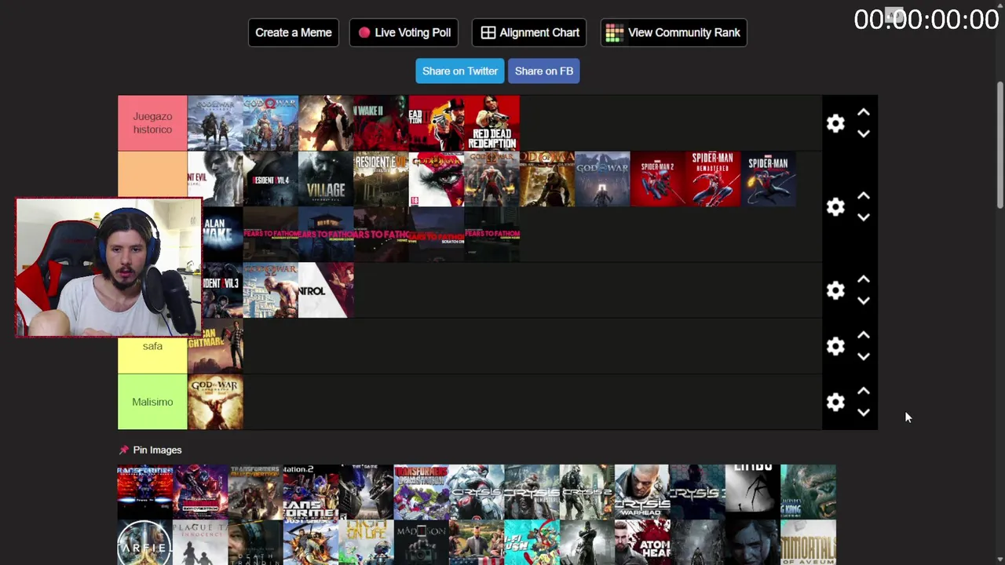The height and width of the screenshot is (565, 1005).
Task: Select Resident Evil VII cover
Action: (381, 179)
